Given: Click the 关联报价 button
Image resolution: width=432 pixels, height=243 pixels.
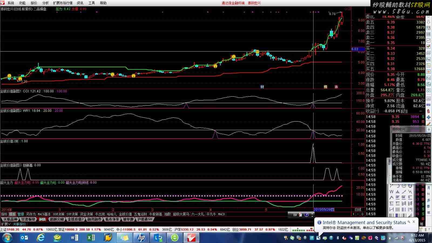Looking at the screenshot, I should (20, 224).
